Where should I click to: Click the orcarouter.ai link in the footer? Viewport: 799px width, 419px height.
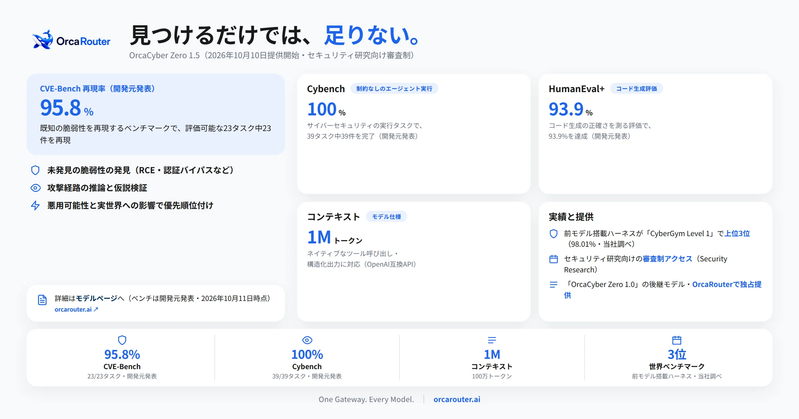click(457, 399)
